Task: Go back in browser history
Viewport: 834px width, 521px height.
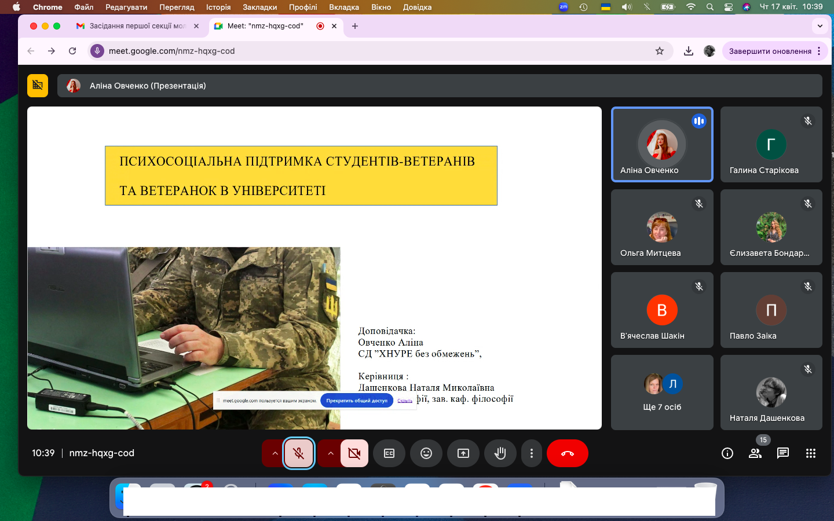Action: coord(31,51)
